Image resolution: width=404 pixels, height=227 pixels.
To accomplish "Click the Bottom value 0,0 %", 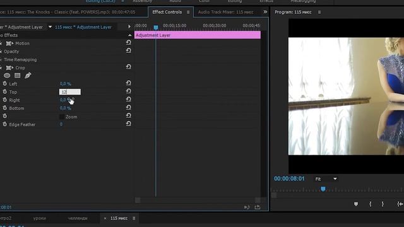I will coord(65,108).
